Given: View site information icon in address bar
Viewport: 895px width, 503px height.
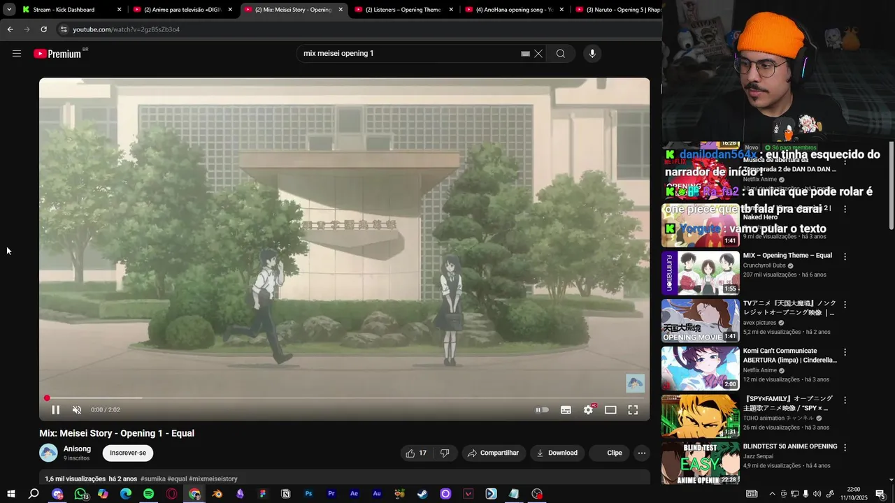Looking at the screenshot, I should [63, 29].
